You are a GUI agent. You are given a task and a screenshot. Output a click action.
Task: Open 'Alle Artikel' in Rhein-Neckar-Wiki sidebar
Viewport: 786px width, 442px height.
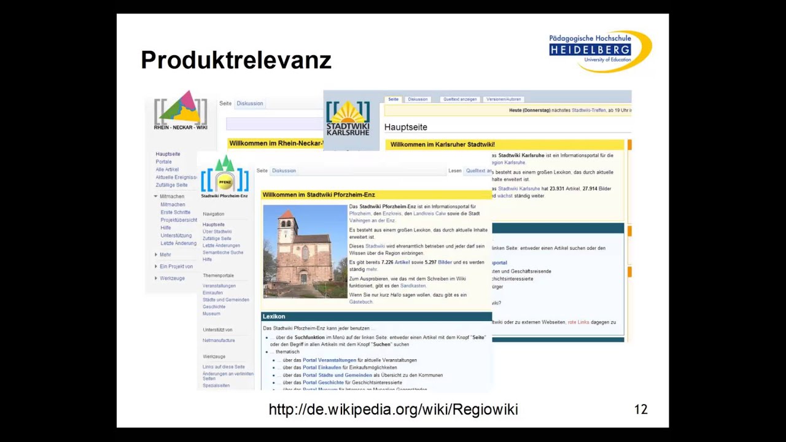coord(167,169)
